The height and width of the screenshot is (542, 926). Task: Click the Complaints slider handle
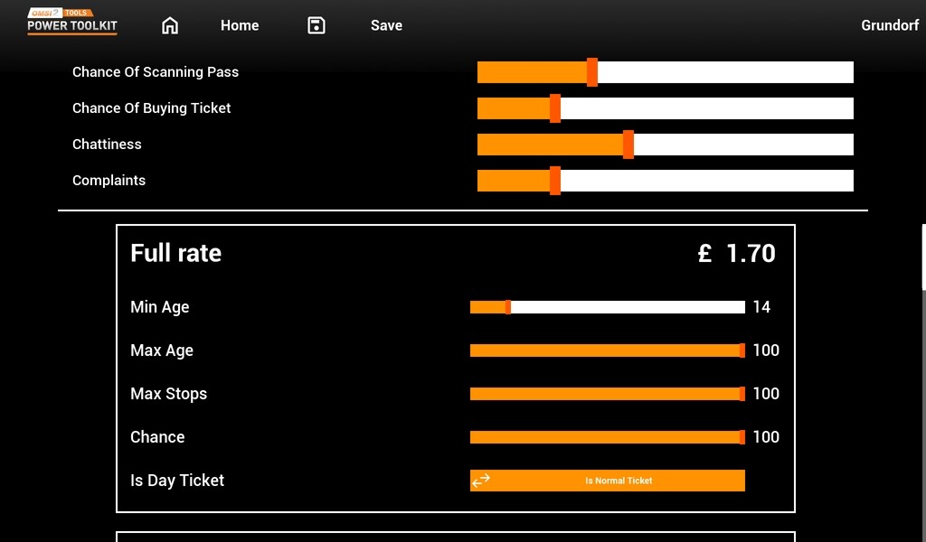tap(554, 180)
